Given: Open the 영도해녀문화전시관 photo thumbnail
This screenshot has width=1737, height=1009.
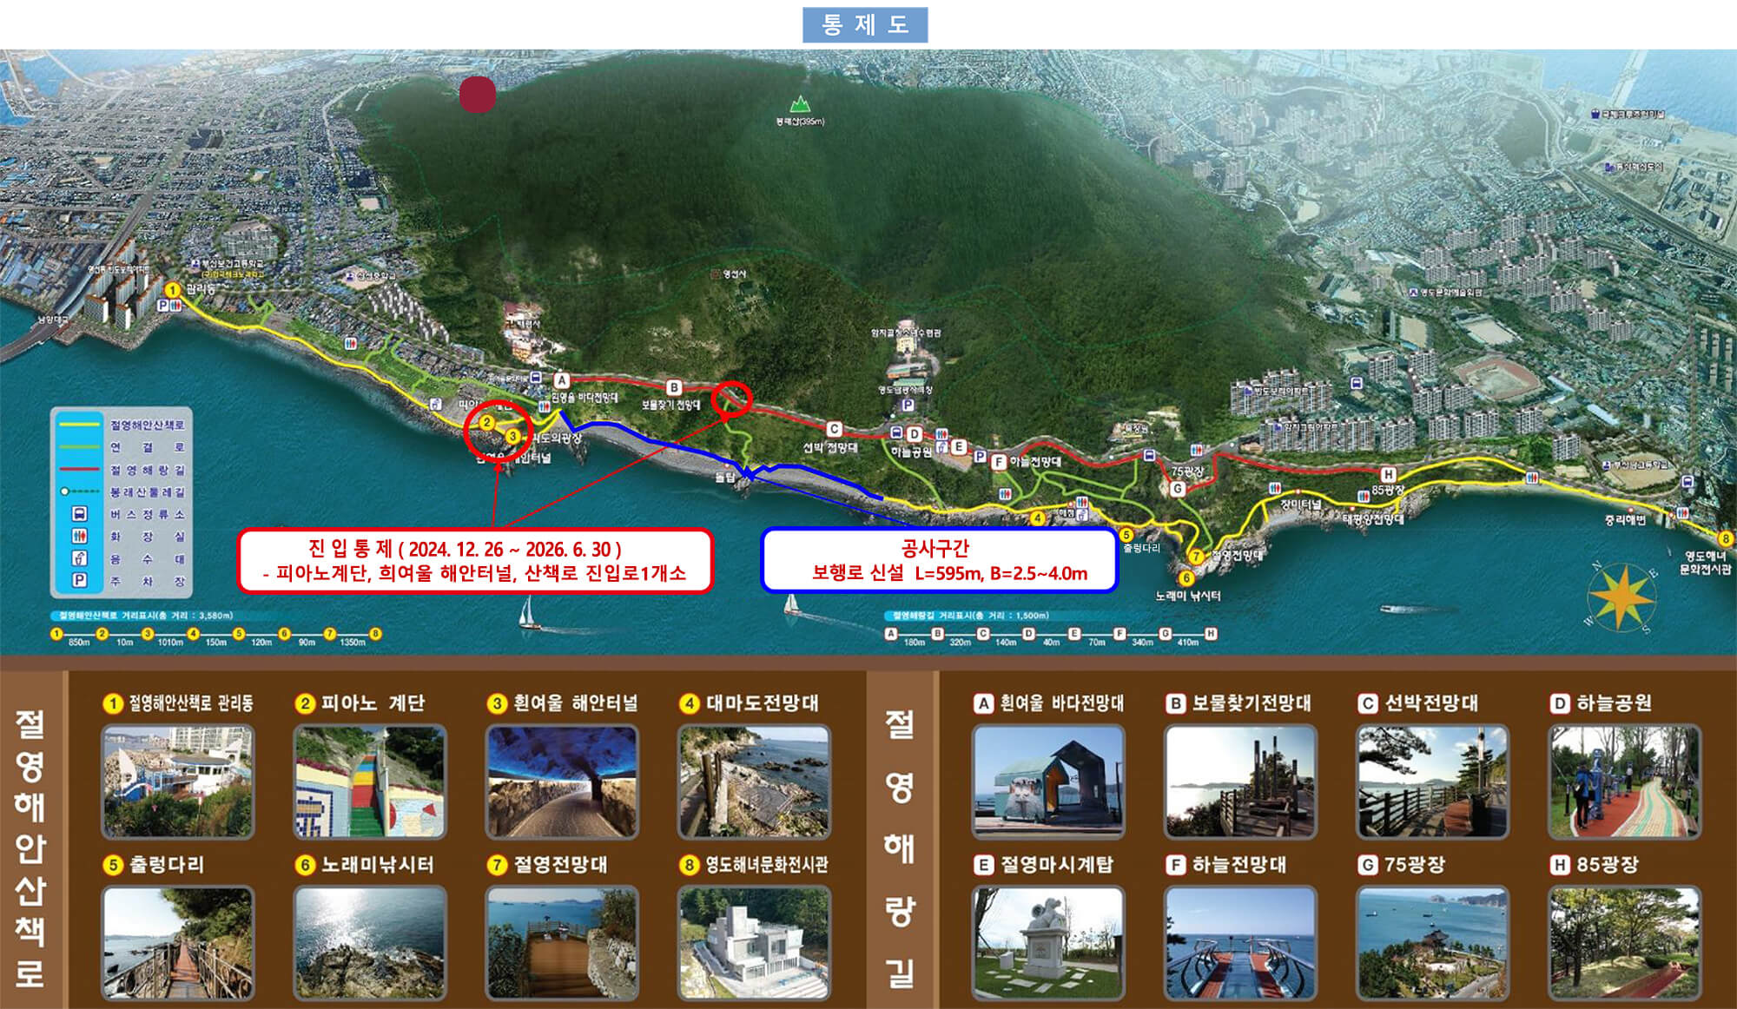Looking at the screenshot, I should tap(754, 942).
